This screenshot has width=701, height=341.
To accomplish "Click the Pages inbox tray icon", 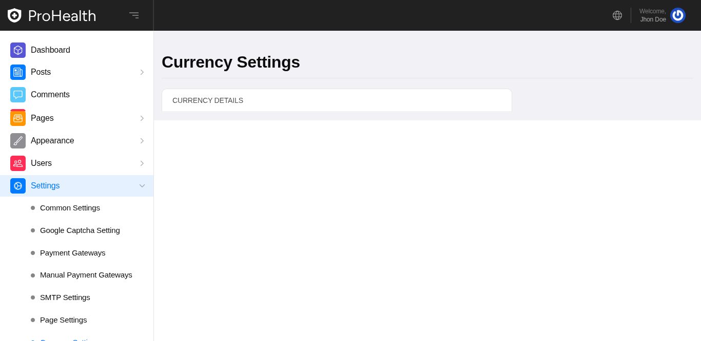I will click(18, 118).
